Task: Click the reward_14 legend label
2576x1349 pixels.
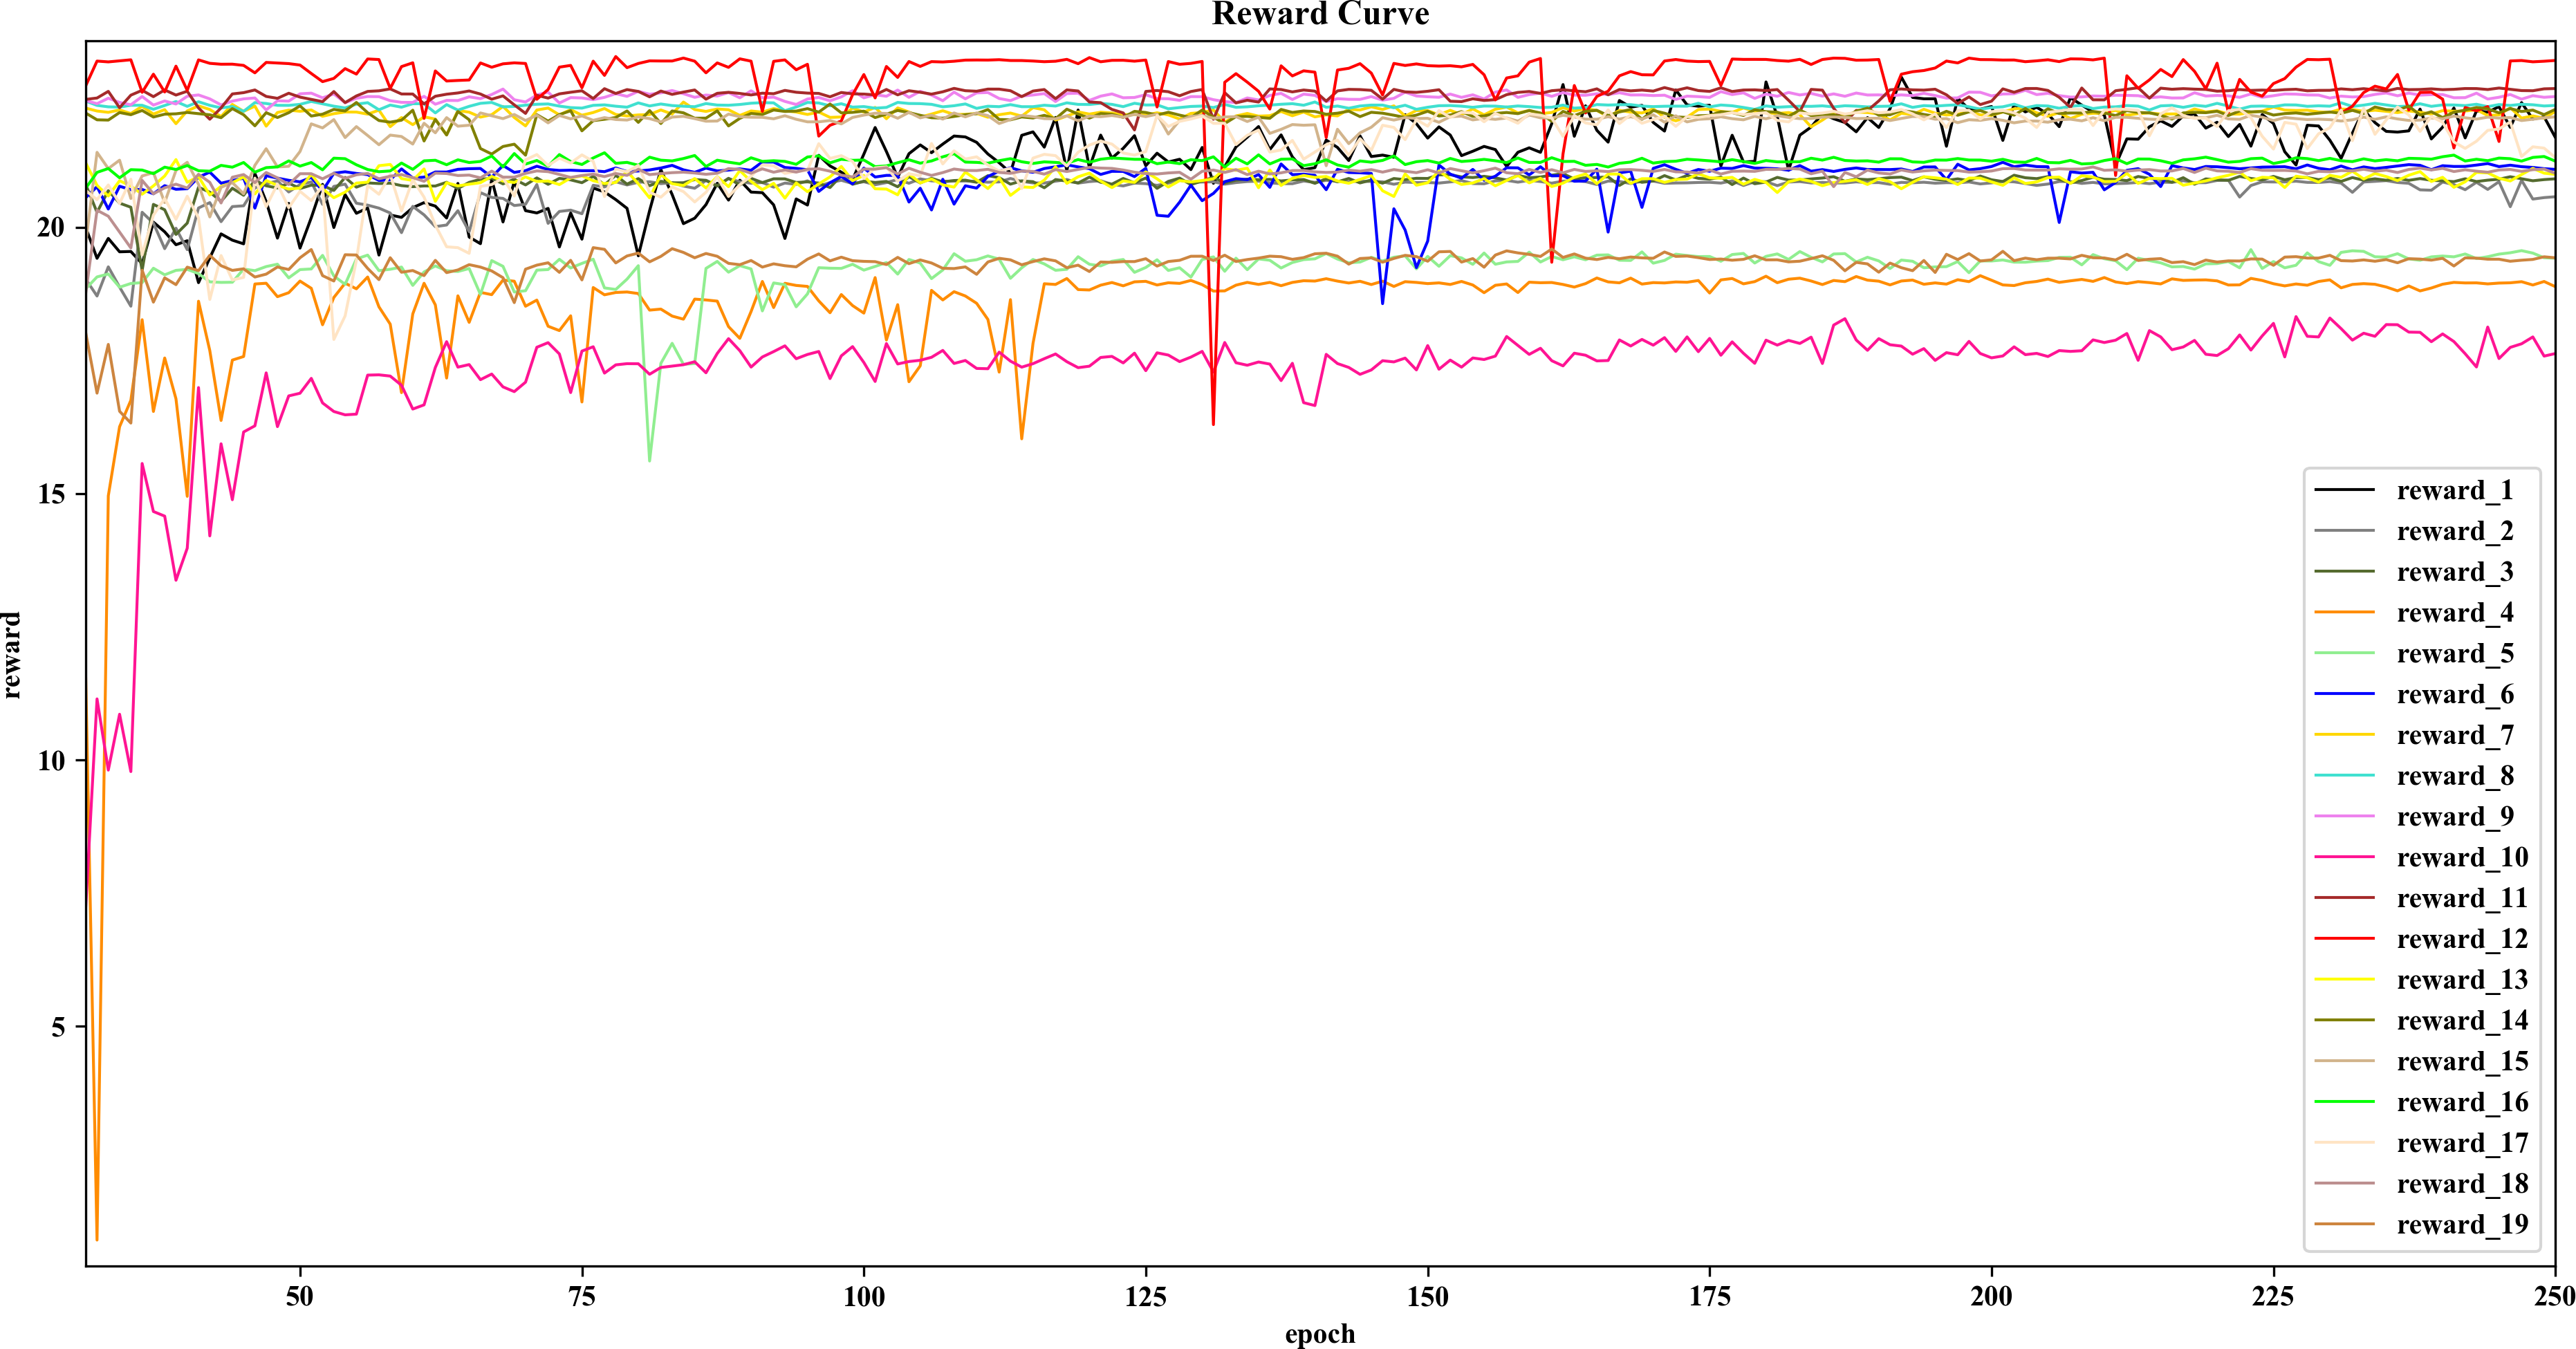Action: (x=2462, y=1020)
